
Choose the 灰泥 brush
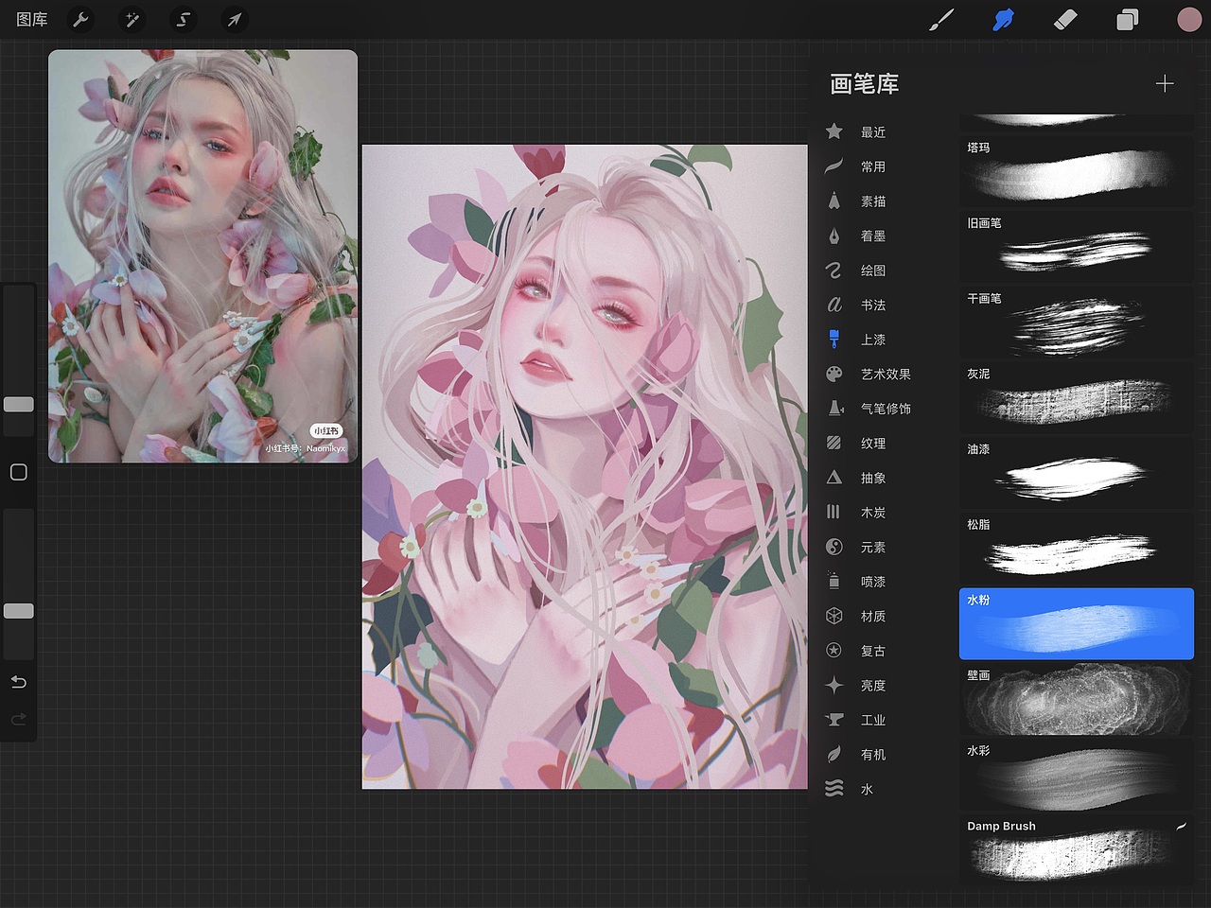[x=1077, y=396]
